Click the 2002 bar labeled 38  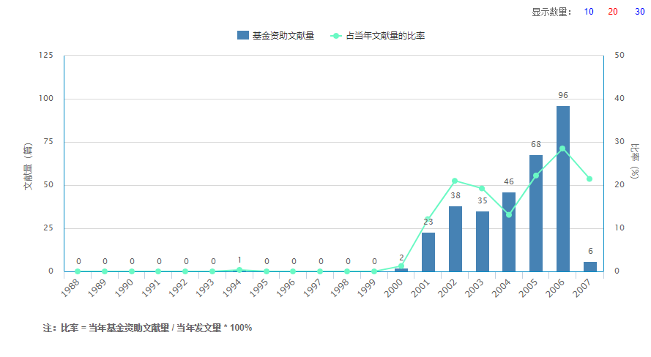coord(455,238)
